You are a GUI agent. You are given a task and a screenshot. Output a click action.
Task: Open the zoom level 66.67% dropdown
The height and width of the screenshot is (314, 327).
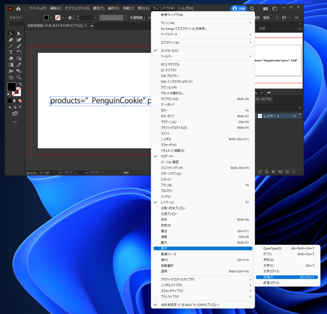[41, 173]
